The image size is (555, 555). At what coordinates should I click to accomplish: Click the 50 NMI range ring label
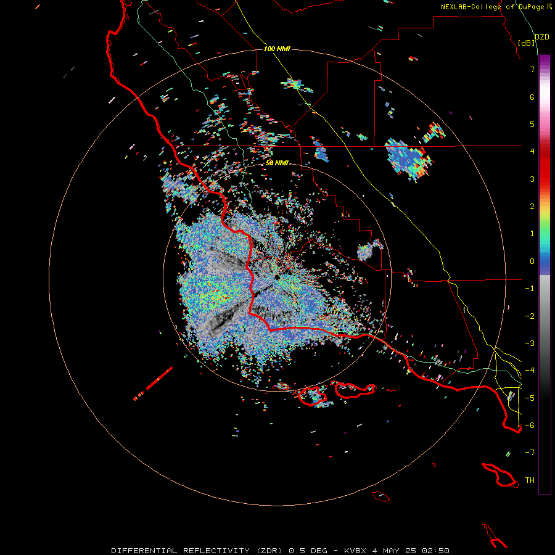coord(277,163)
